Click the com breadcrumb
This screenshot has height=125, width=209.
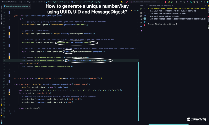tap(34, 2)
